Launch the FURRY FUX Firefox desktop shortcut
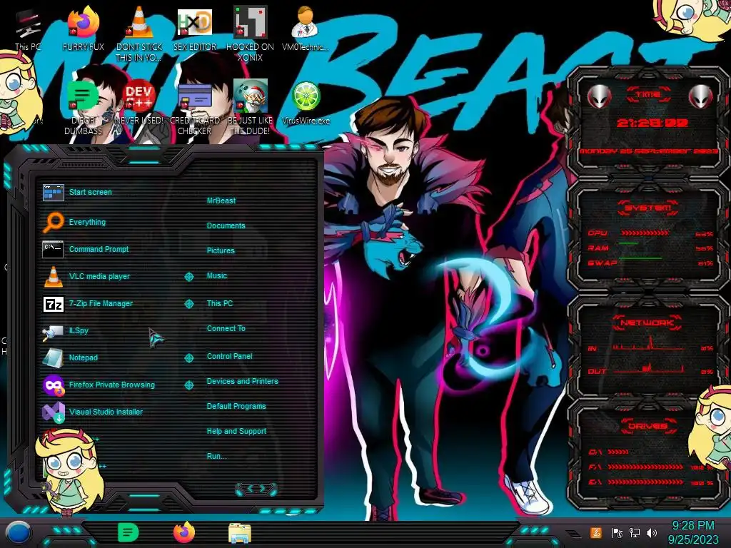Image resolution: width=731 pixels, height=548 pixels. point(84,28)
